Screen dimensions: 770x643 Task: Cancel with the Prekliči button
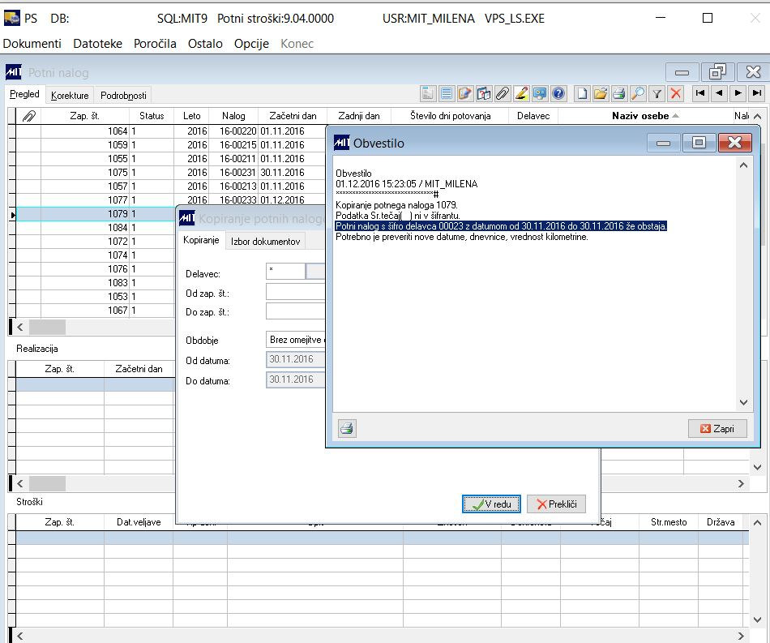point(555,504)
